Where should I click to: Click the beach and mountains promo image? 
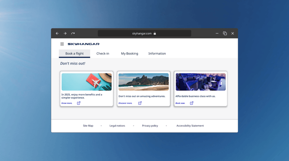click(144, 82)
